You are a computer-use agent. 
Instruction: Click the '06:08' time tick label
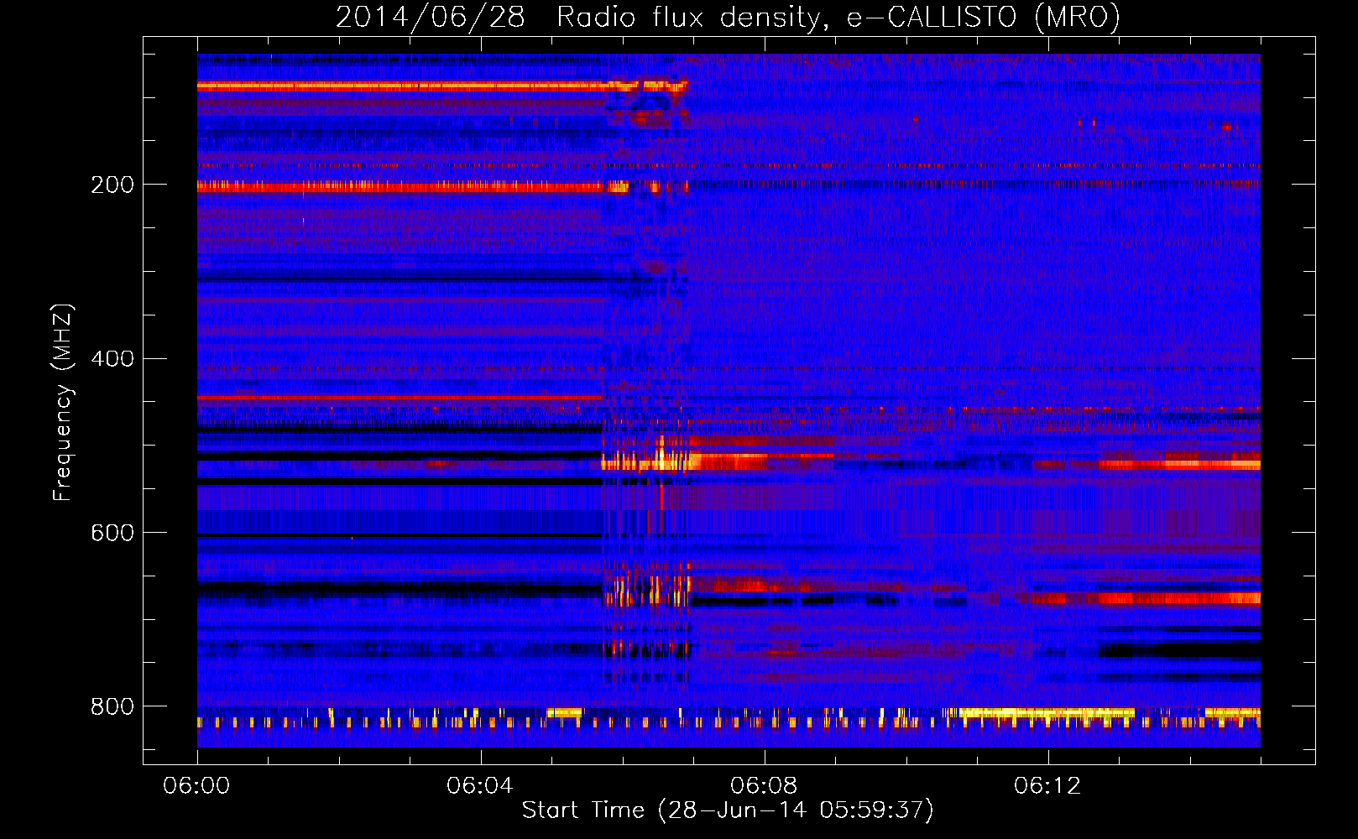pyautogui.click(x=764, y=786)
